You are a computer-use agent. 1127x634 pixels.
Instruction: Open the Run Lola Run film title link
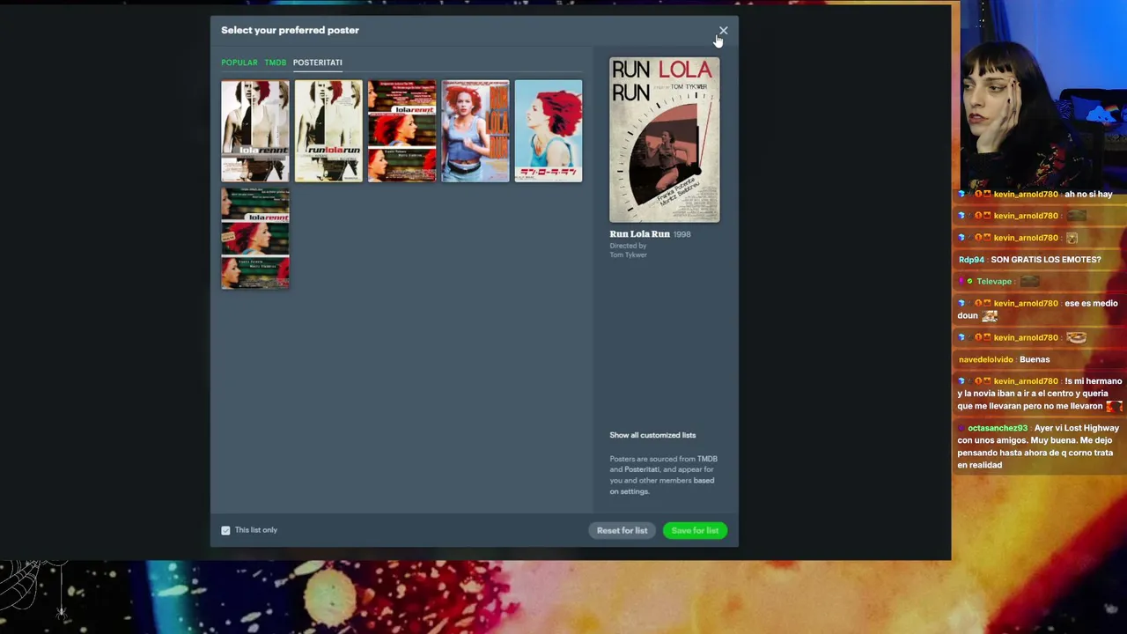click(x=640, y=234)
